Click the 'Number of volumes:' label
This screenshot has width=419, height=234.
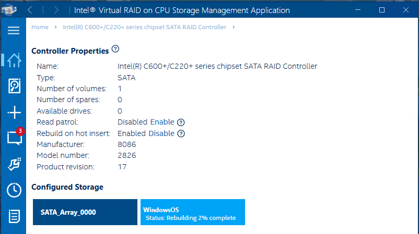[x=72, y=89]
